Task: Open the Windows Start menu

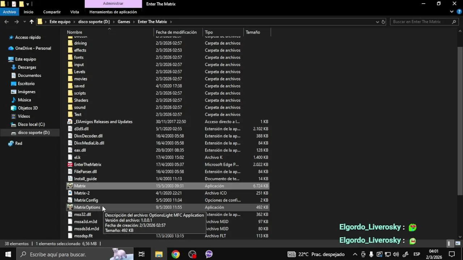Action: click(x=8, y=254)
